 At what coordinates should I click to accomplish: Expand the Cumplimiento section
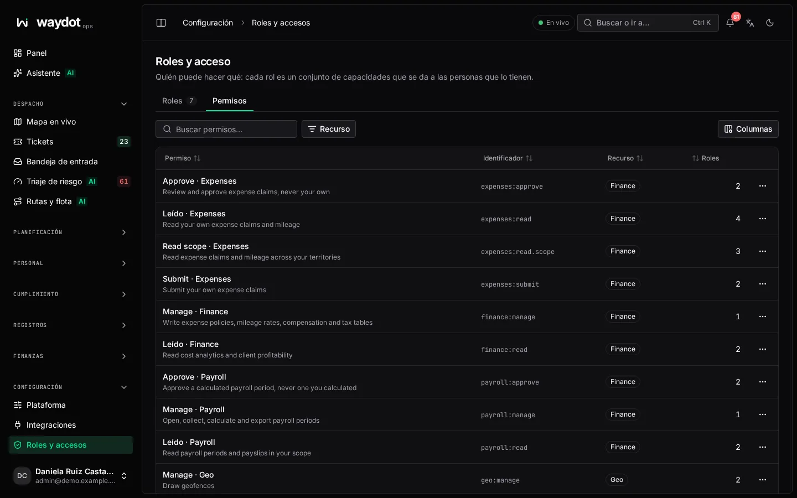pyautogui.click(x=71, y=294)
